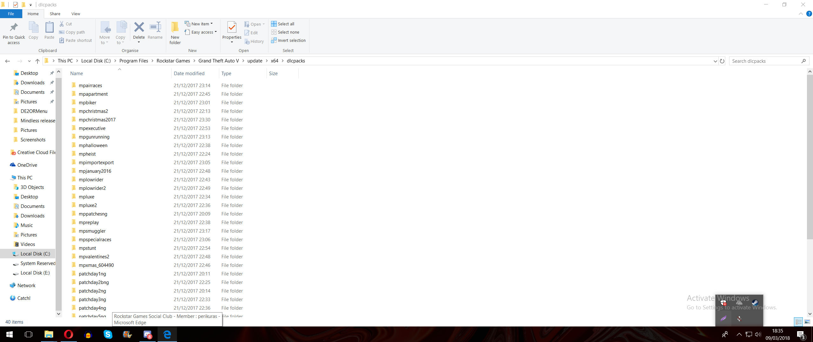
Task: Open the Windows Start menu
Action: pos(10,334)
